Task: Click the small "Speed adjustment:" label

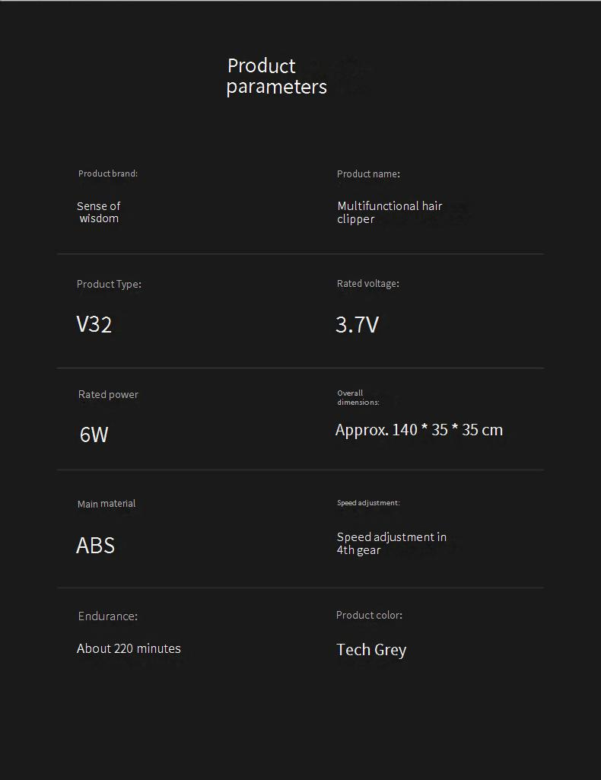Action: point(368,503)
